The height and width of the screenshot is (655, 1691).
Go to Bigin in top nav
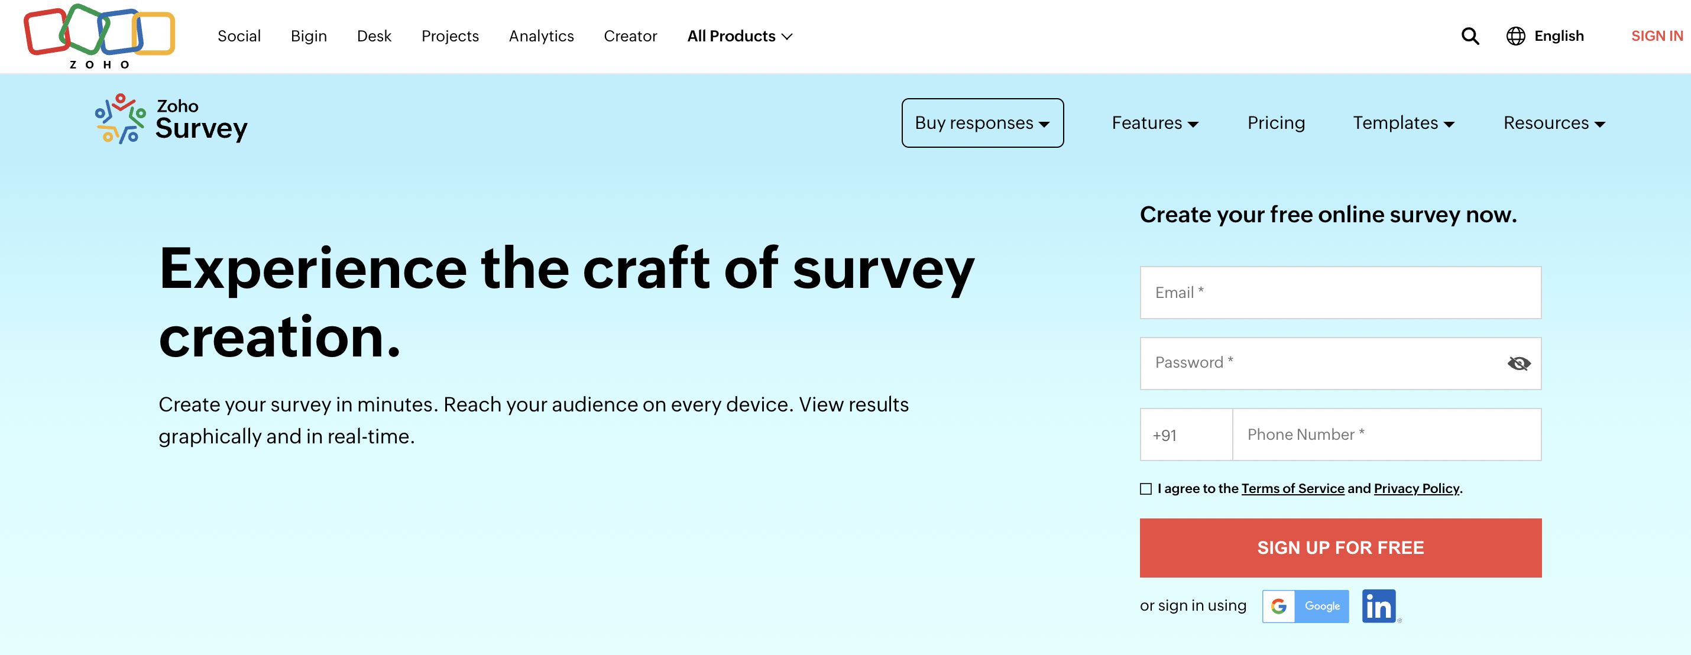click(x=309, y=36)
